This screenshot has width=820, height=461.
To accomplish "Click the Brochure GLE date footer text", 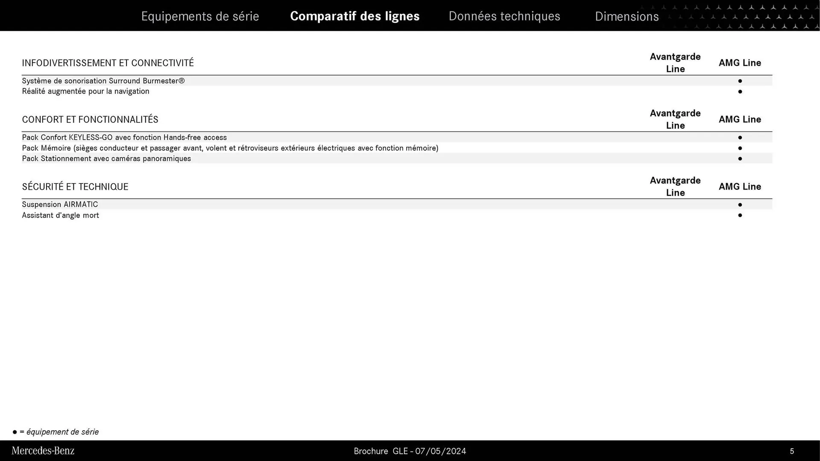I will pyautogui.click(x=410, y=451).
